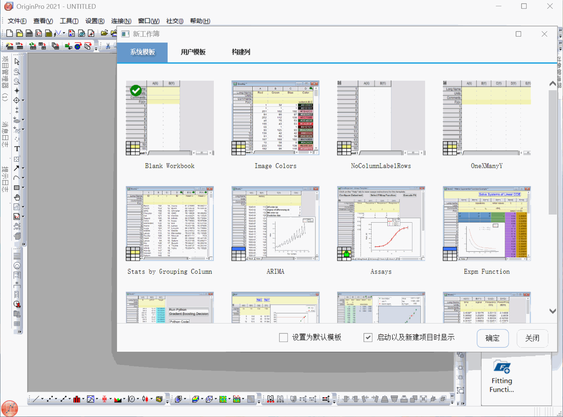Open the 连接(N) menu
Screen dimensions: 563x417
[121, 21]
